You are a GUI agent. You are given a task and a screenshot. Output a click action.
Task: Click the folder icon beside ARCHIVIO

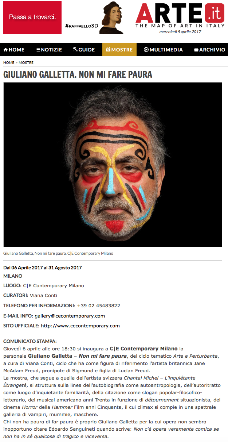point(196,50)
